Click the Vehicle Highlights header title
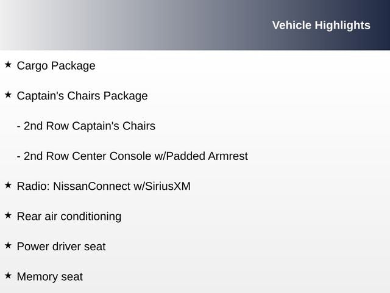Viewport: 390px width, 293px height. (321, 25)
